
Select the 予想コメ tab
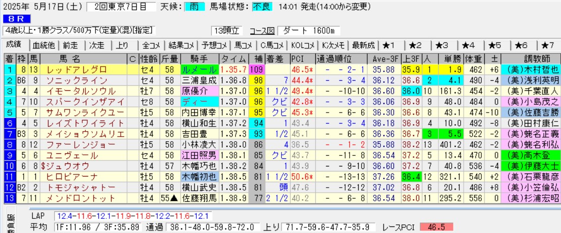(212, 45)
